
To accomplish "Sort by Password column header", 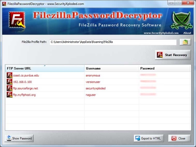I will [x=164, y=68].
